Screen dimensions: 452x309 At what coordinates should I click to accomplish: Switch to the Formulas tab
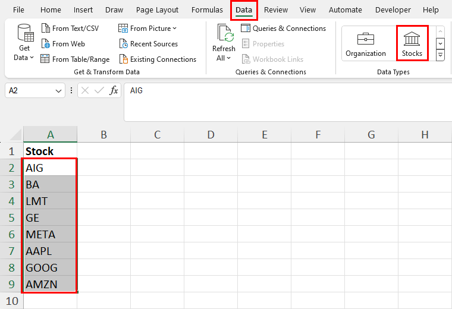point(207,10)
